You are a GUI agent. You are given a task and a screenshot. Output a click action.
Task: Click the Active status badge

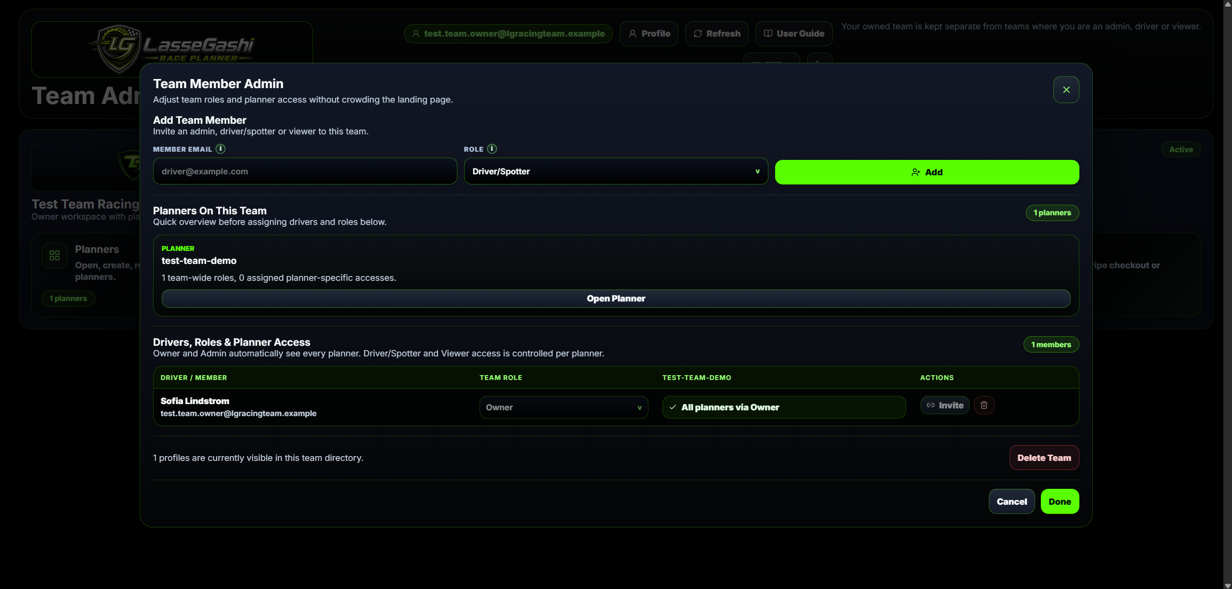1181,150
